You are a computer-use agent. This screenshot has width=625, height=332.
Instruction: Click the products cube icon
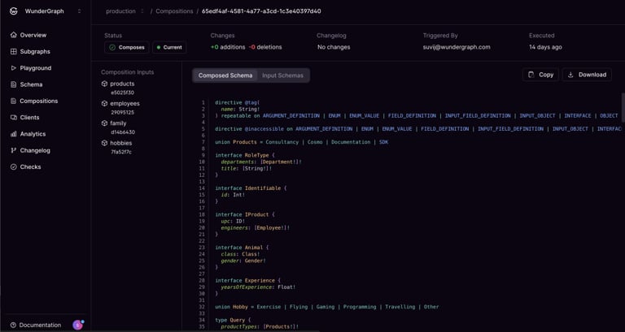coord(104,84)
